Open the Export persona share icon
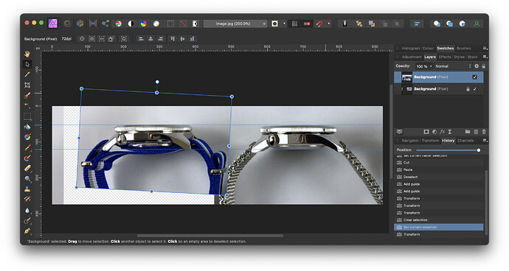The image size is (509, 271). (105, 24)
